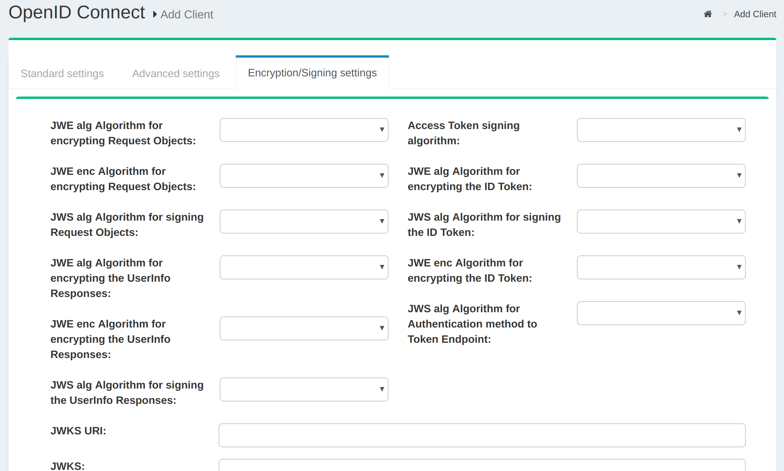Open the Add Client breadcrumb link
Viewport: 784px width, 471px height.
pyautogui.click(x=755, y=14)
